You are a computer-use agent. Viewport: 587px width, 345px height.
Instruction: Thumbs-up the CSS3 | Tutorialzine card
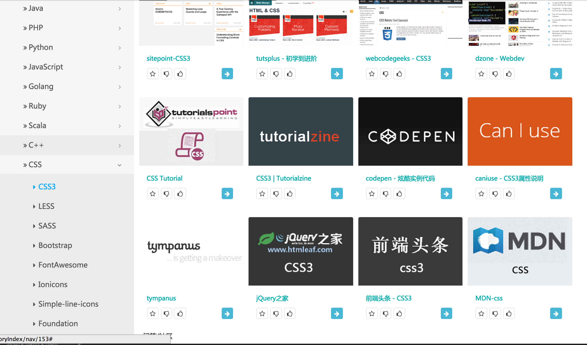290,194
